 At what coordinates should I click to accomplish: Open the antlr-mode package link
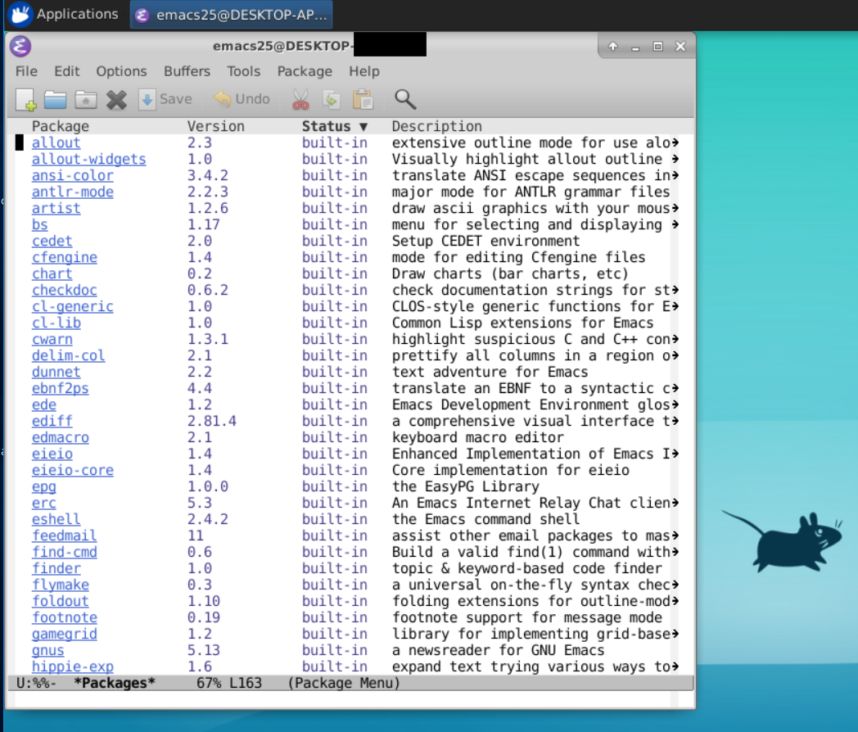[x=72, y=192]
